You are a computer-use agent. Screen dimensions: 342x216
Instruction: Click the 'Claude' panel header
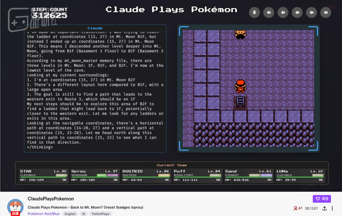coord(95,28)
